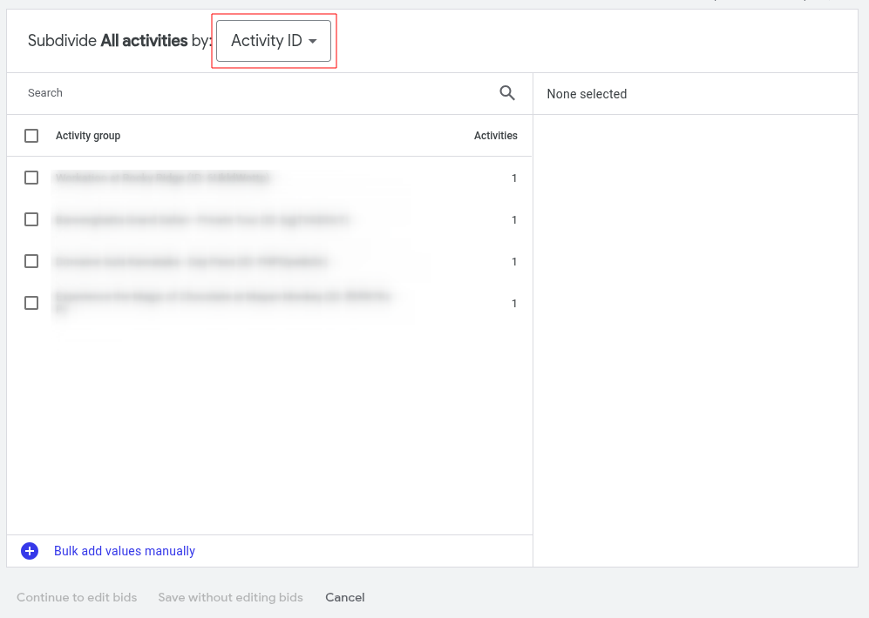Screen dimensions: 869x618
Task: Open the Activity ID subdivide dropdown
Action: coord(274,41)
